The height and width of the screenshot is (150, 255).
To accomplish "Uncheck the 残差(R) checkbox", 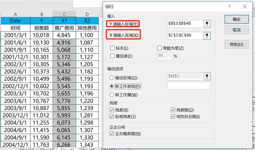I will 112,110.
